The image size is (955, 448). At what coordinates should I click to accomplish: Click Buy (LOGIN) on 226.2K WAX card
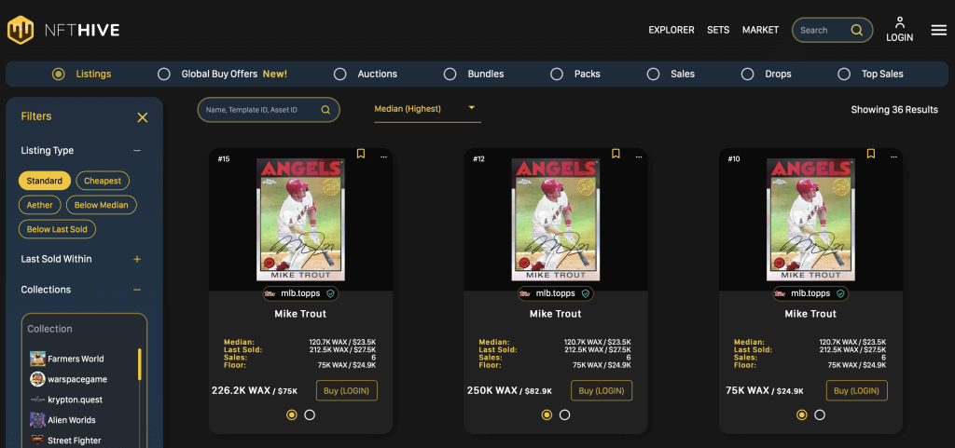coord(347,390)
